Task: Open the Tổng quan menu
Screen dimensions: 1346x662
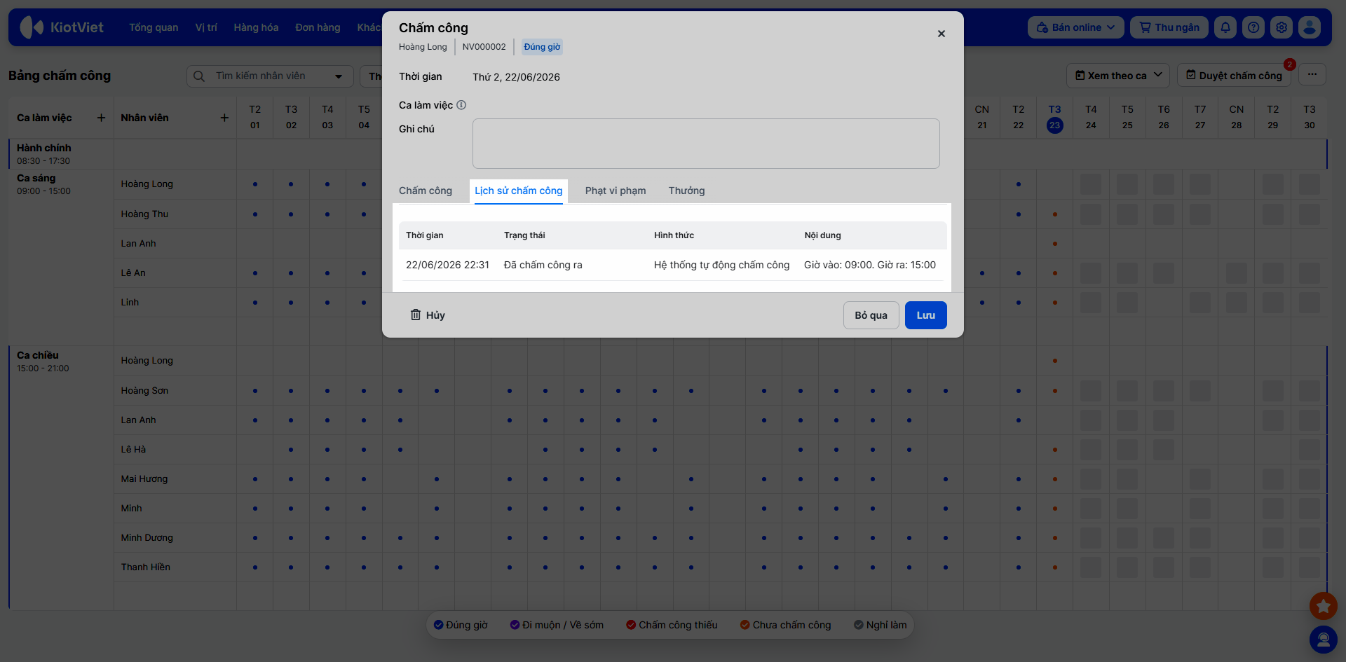Action: (154, 27)
